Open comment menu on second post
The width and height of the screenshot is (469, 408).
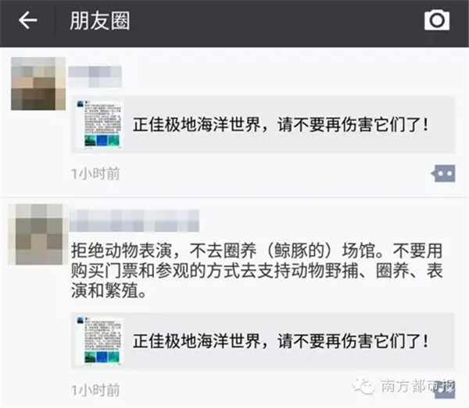pos(445,389)
